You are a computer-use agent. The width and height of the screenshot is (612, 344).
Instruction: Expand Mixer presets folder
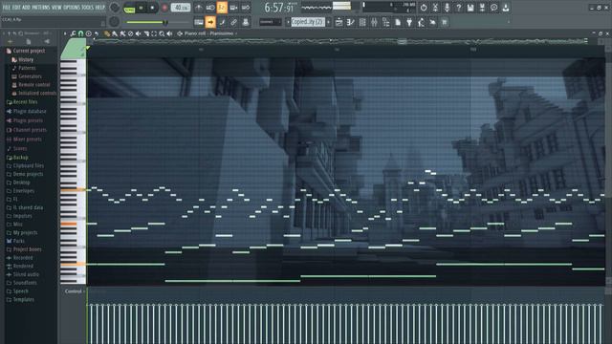[24, 140]
